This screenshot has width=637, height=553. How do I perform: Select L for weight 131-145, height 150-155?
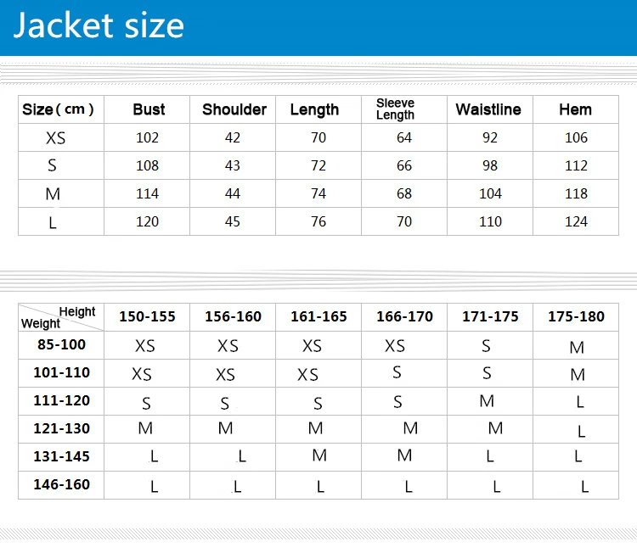(x=154, y=457)
